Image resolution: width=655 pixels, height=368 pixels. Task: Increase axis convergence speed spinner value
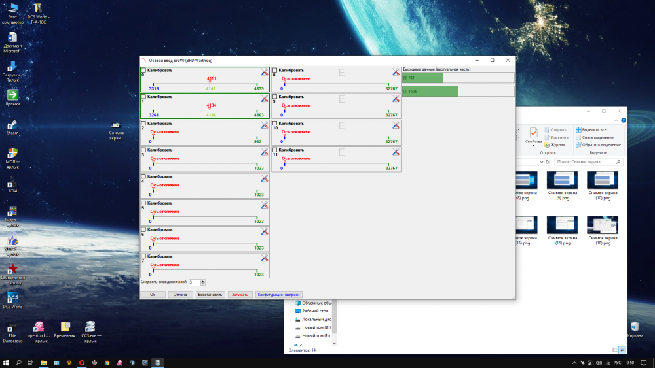tap(203, 281)
